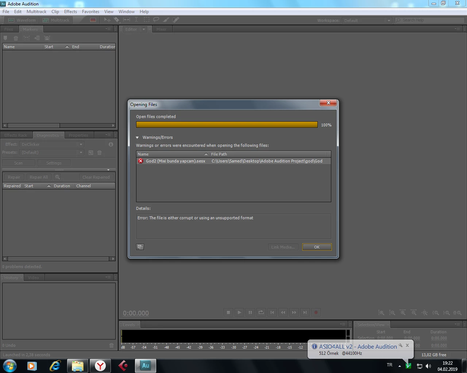Collapse the Warnings/Errors disclosure triangle
This screenshot has height=373, width=467.
click(138, 137)
